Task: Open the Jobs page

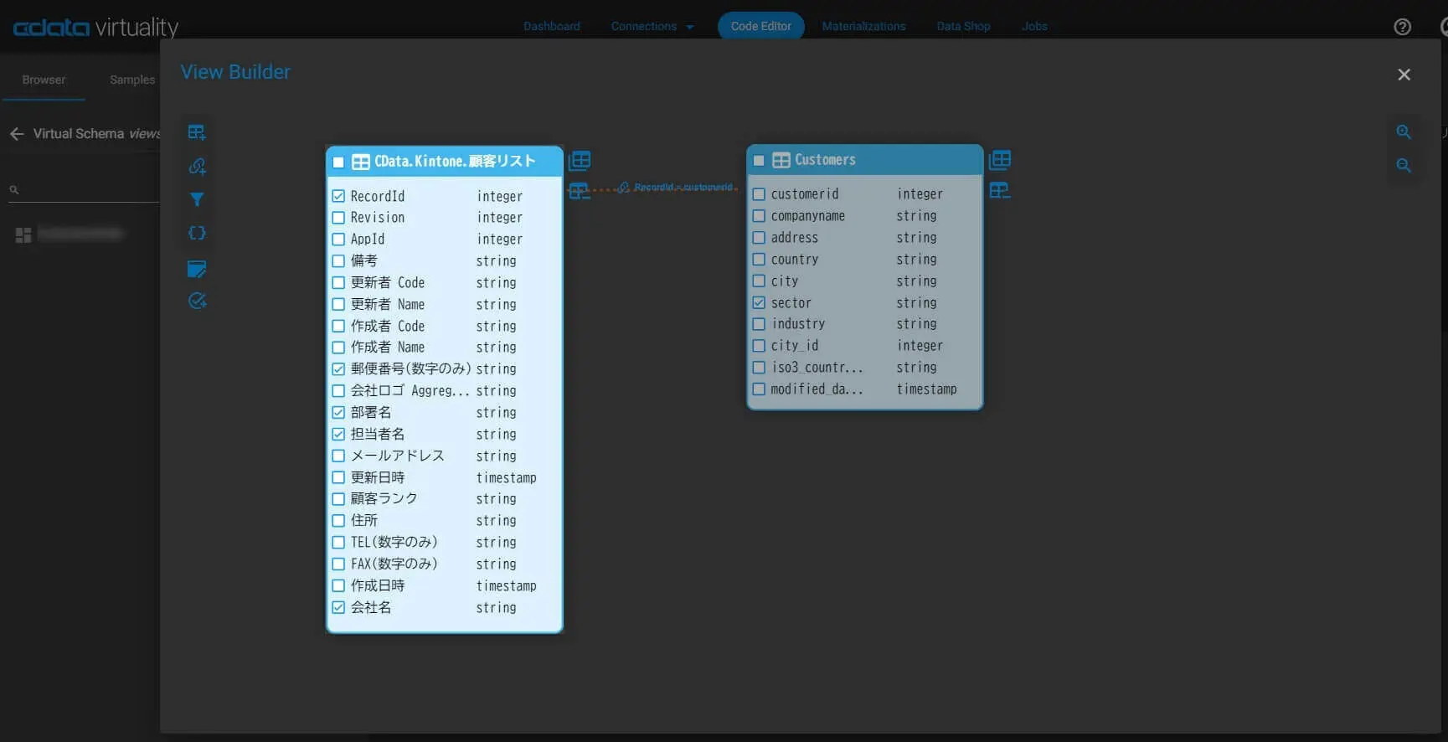Action: (1034, 27)
